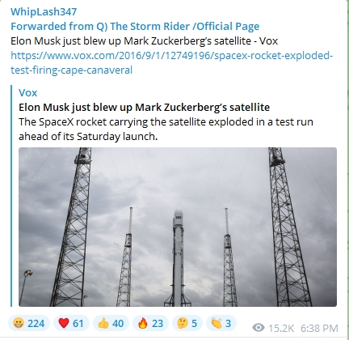349x340 pixels.
Task: Click the blue link preview sidebar line
Action: coord(11,196)
